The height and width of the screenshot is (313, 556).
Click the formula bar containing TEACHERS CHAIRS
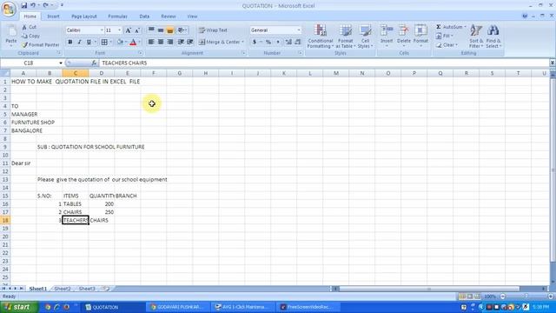[323, 63]
